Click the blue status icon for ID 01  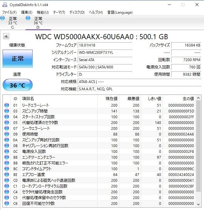point(7,105)
